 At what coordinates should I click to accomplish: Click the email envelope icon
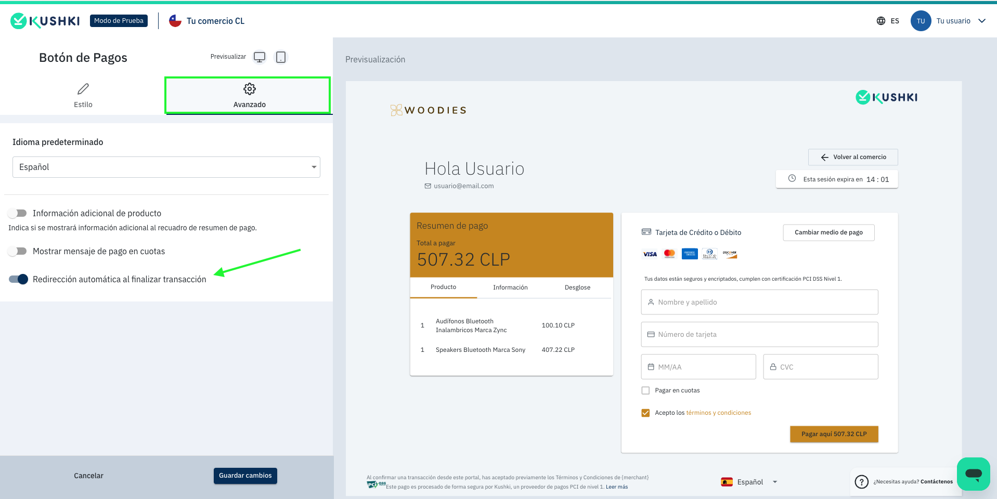click(x=428, y=186)
